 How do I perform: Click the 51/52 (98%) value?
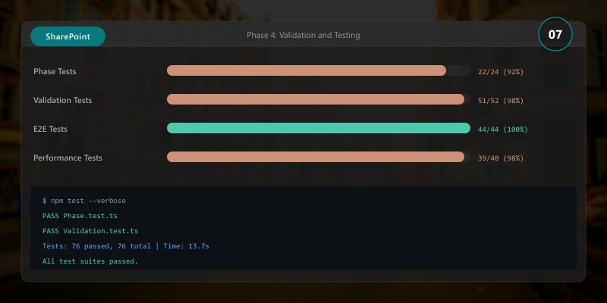coord(501,101)
